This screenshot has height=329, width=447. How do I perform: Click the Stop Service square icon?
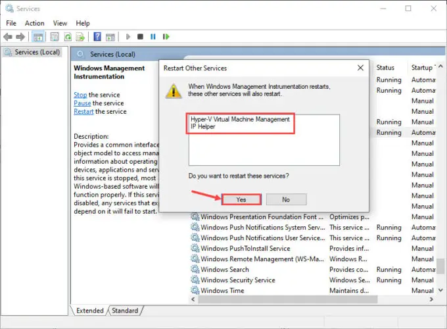tap(140, 37)
